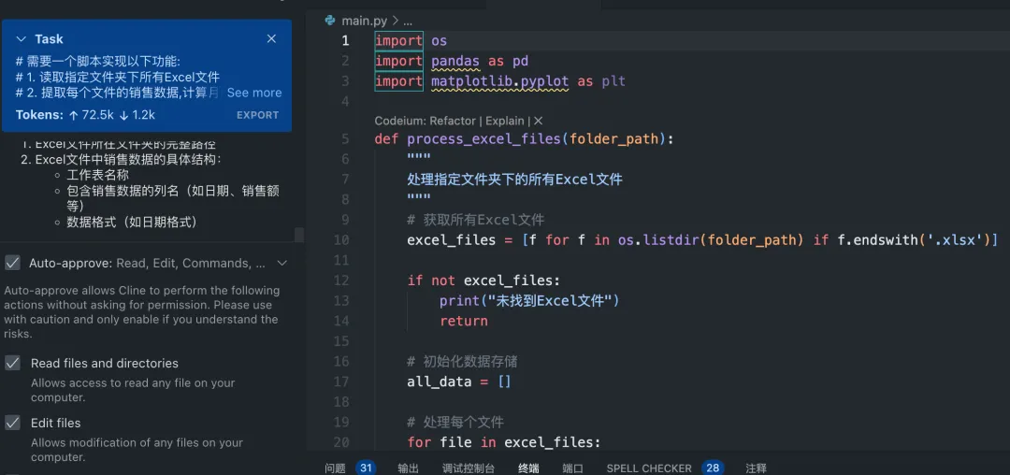Open the 终端 panel tab

tap(528, 468)
